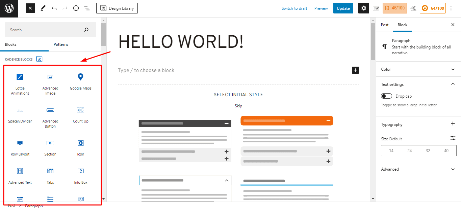
Task: Add the Info Box block
Action: (80, 176)
